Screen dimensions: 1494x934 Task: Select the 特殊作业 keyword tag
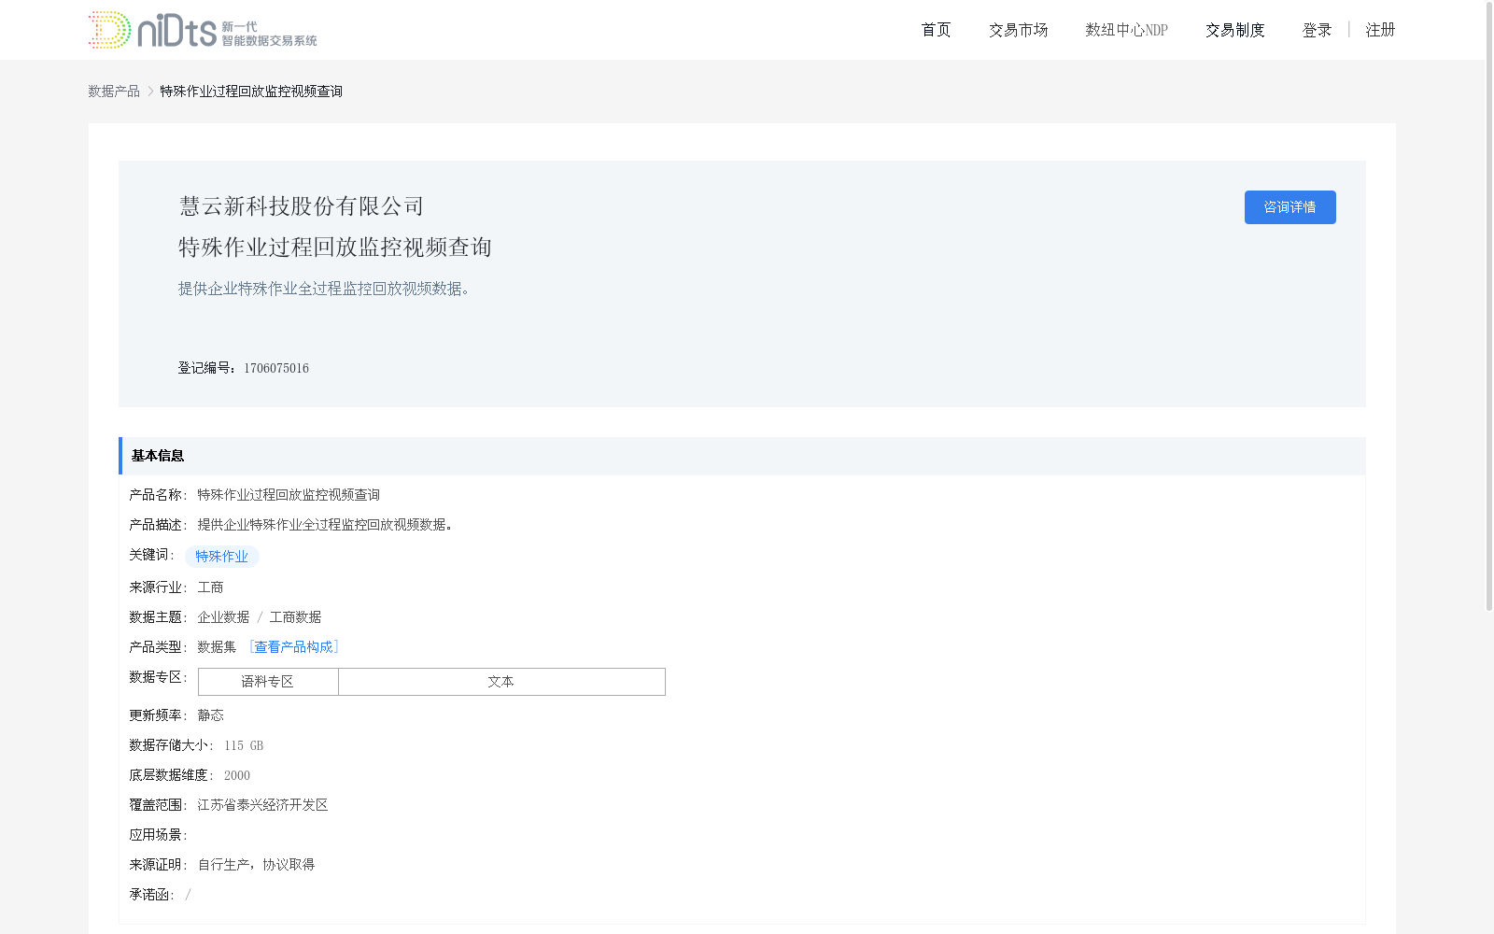pos(222,557)
